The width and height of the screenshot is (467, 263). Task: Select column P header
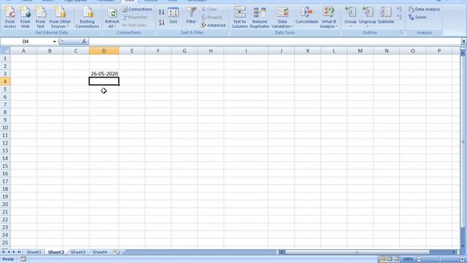point(439,50)
